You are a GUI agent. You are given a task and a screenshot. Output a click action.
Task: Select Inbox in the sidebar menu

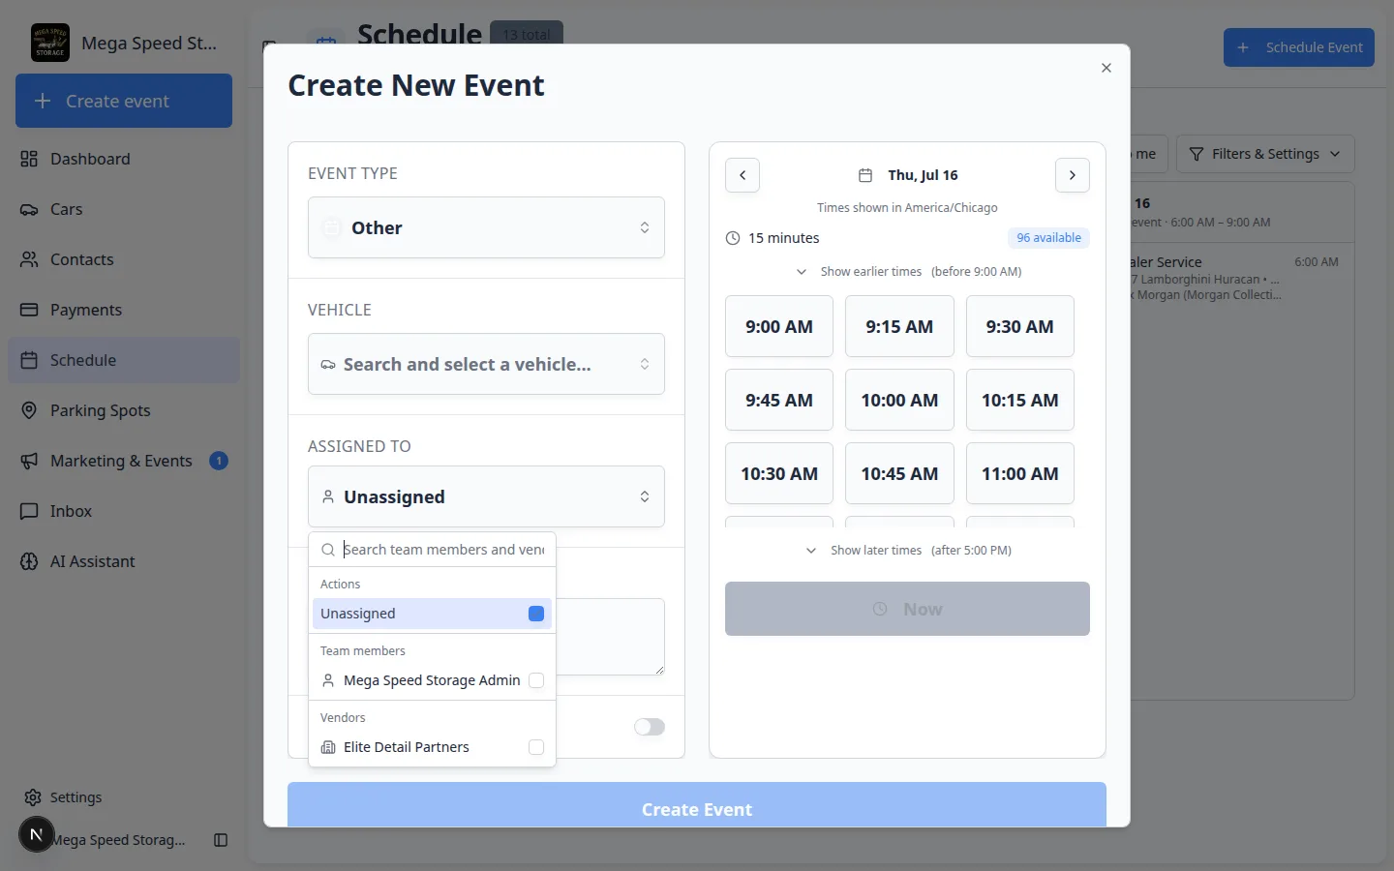click(124, 511)
